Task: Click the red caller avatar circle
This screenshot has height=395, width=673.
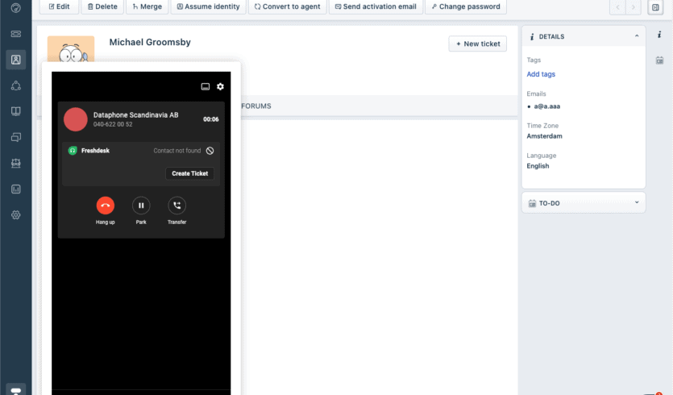Action: 76,119
